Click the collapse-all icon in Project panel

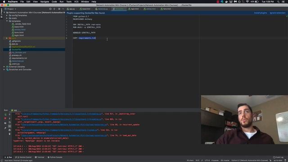point(54,9)
